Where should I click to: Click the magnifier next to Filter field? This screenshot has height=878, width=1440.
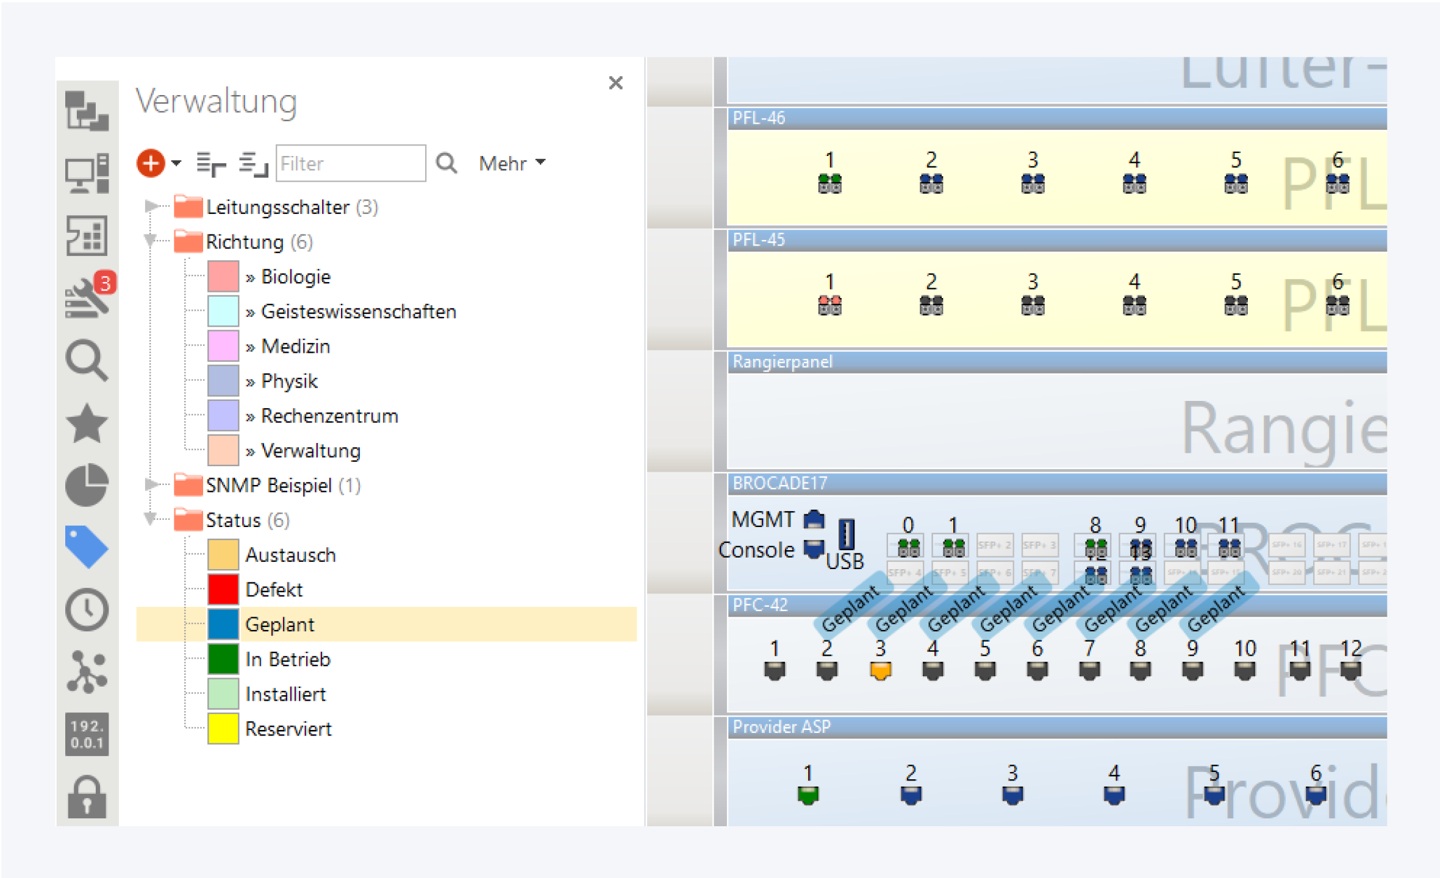(446, 163)
